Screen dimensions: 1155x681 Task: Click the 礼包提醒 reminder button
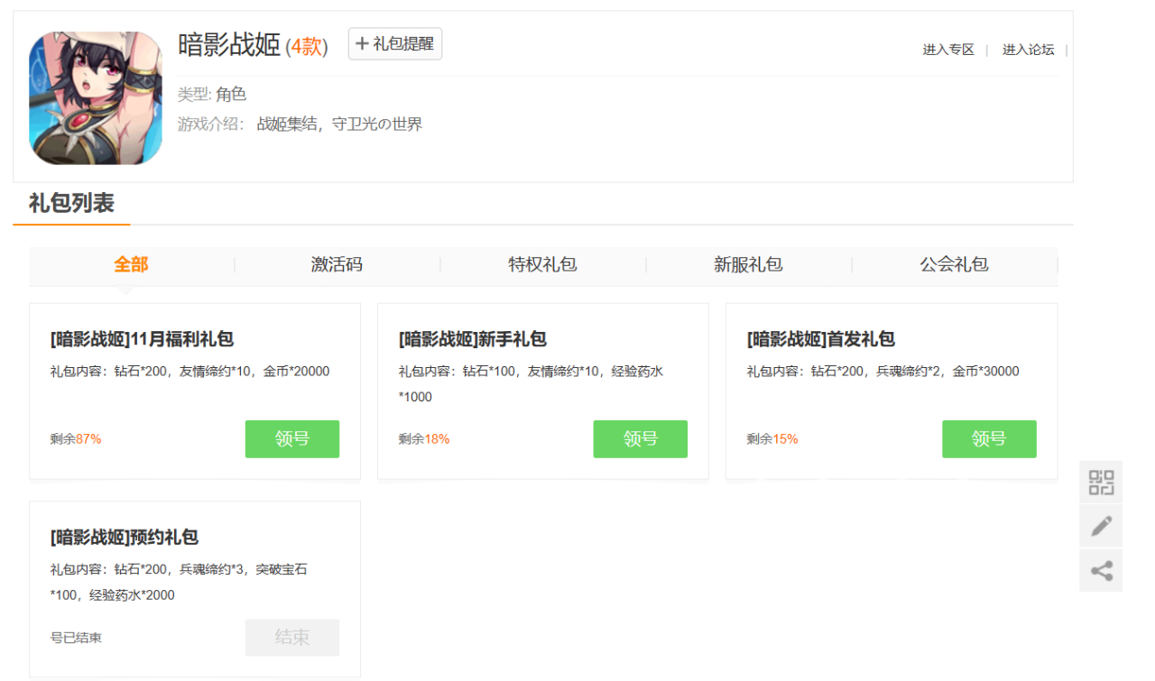point(395,43)
